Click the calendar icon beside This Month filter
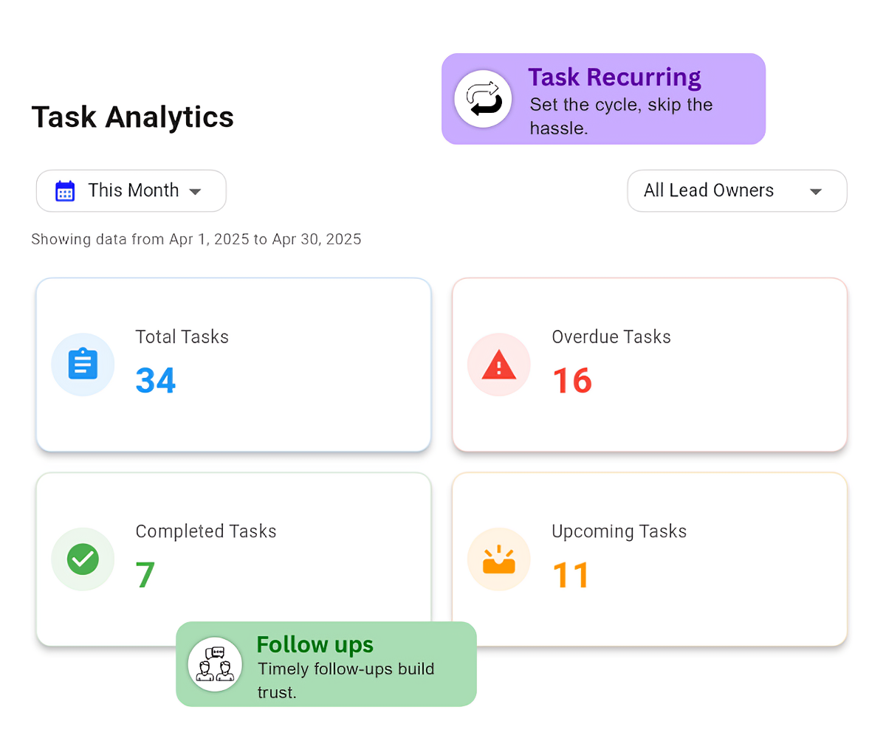The width and height of the screenshot is (886, 738). (x=65, y=190)
